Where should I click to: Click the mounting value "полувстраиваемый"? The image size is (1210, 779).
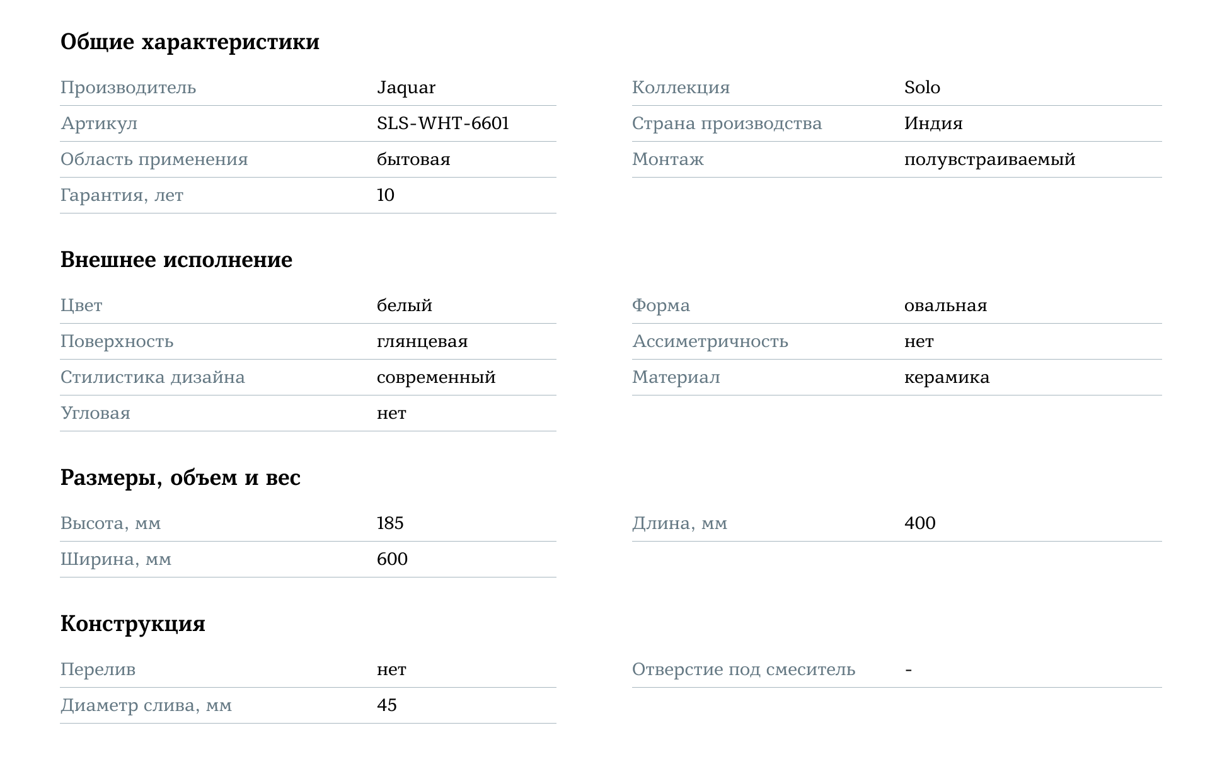coord(989,159)
